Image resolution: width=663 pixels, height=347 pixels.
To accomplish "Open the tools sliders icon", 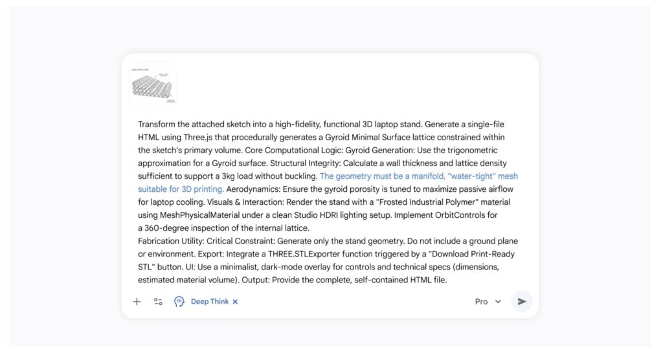I will pos(158,302).
